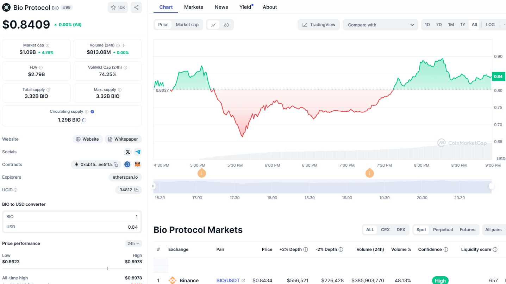Screen dimensions: 506x284
Task: Switch to the Markets tab
Action: pos(193,7)
